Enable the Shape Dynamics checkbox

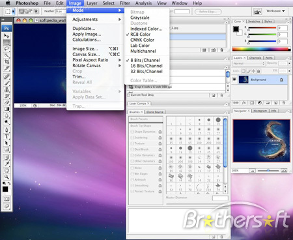pos(132,132)
